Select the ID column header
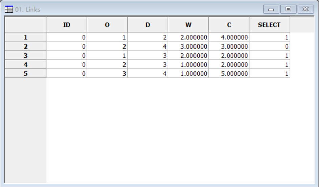Image resolution: width=319 pixels, height=187 pixels. [x=67, y=25]
